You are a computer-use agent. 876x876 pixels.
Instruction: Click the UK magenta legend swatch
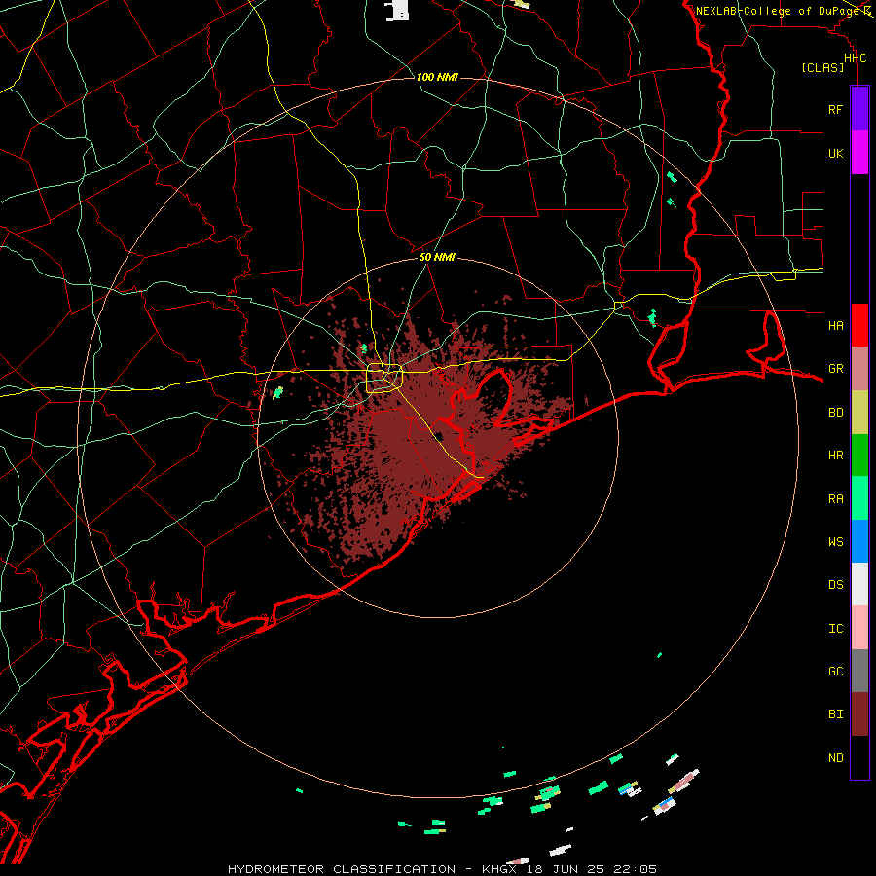tap(859, 153)
